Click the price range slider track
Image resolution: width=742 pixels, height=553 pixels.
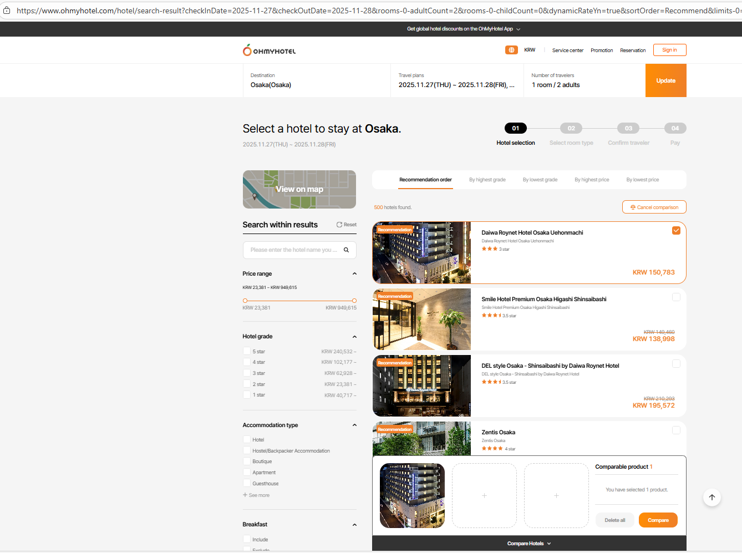(x=299, y=301)
